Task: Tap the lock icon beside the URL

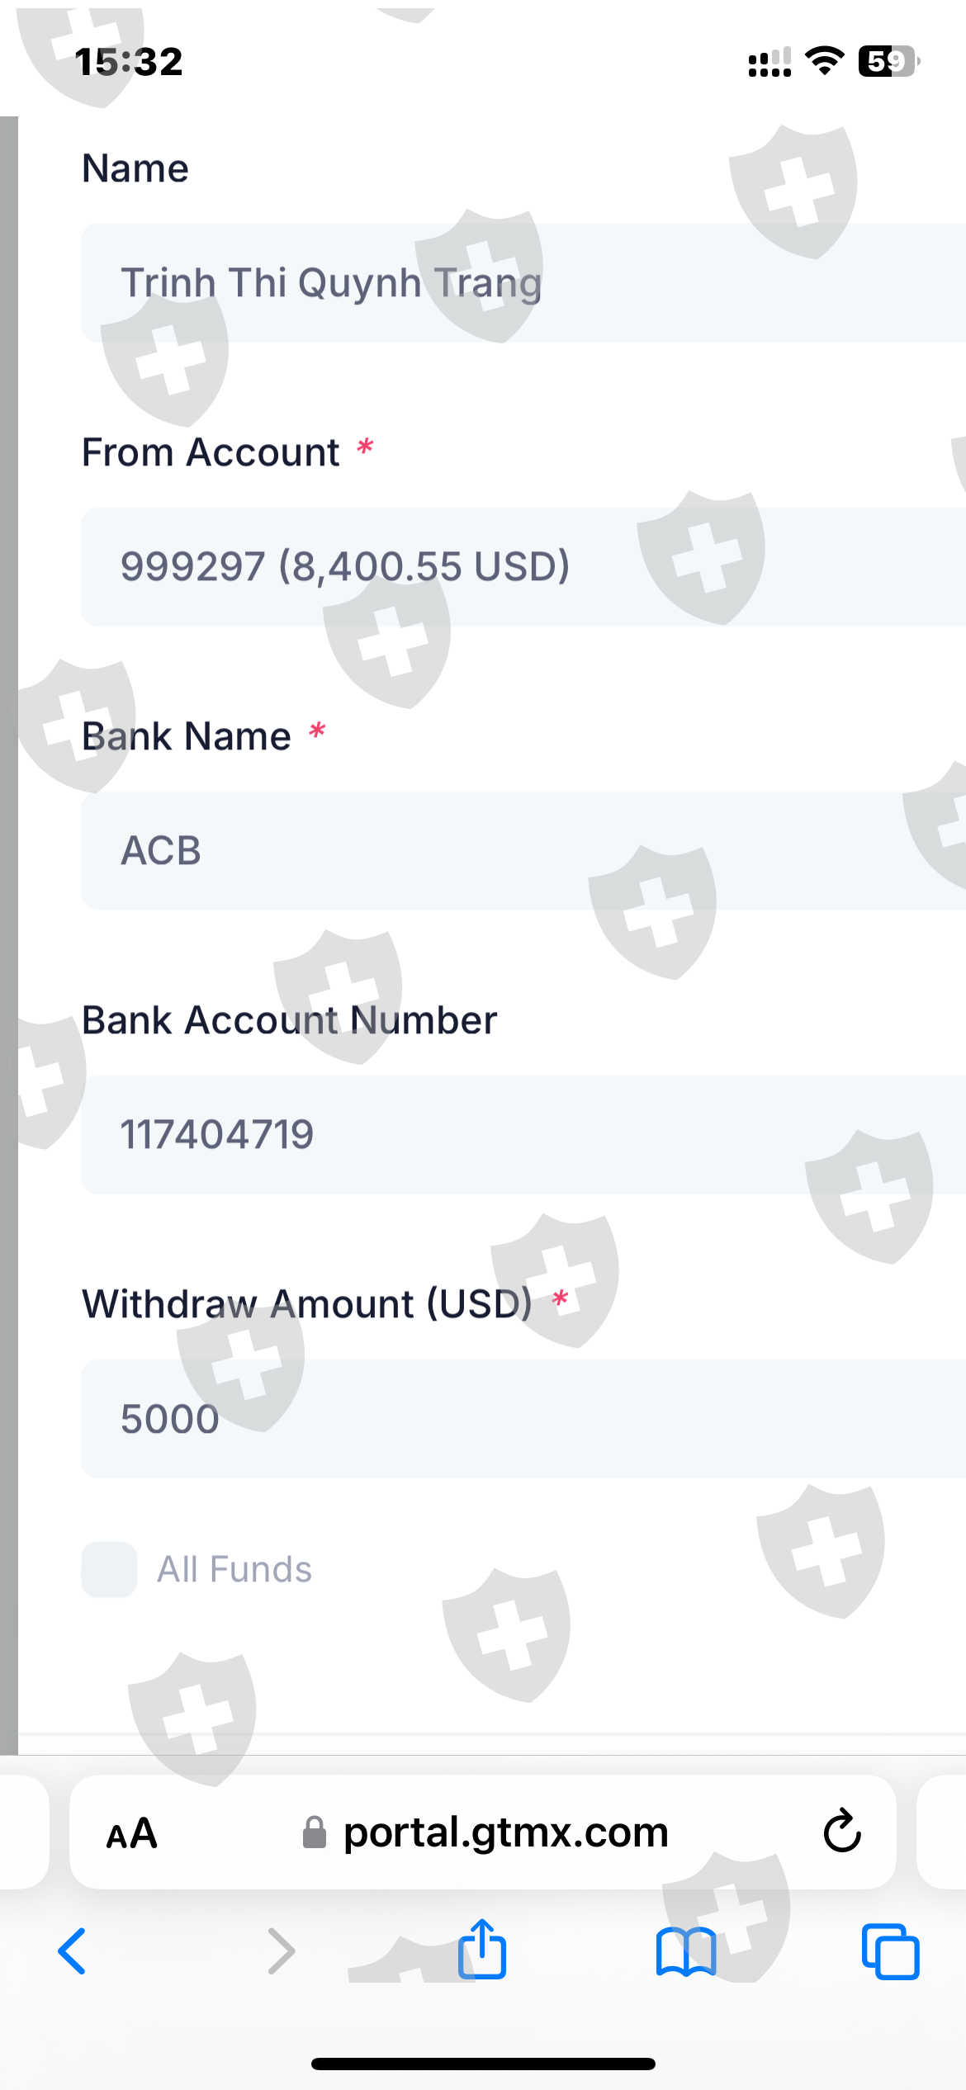Action: tap(314, 1833)
